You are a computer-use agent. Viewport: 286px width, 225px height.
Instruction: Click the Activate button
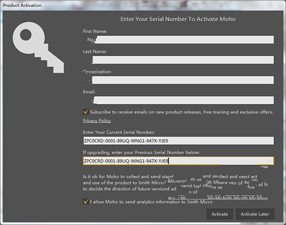coord(219,214)
